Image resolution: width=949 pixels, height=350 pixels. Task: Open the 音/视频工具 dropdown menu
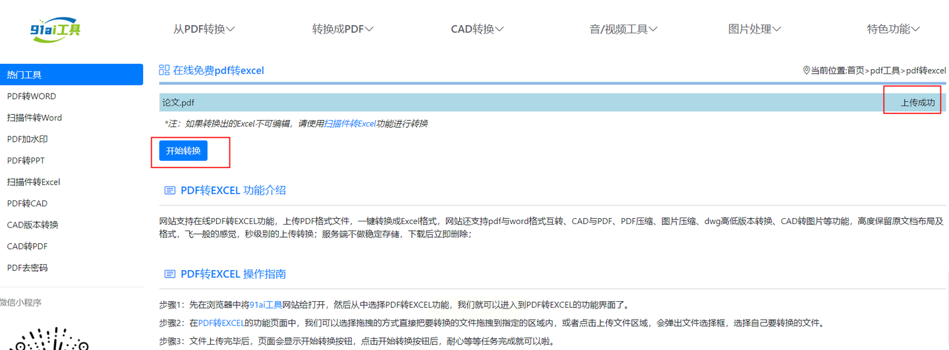pyautogui.click(x=623, y=29)
